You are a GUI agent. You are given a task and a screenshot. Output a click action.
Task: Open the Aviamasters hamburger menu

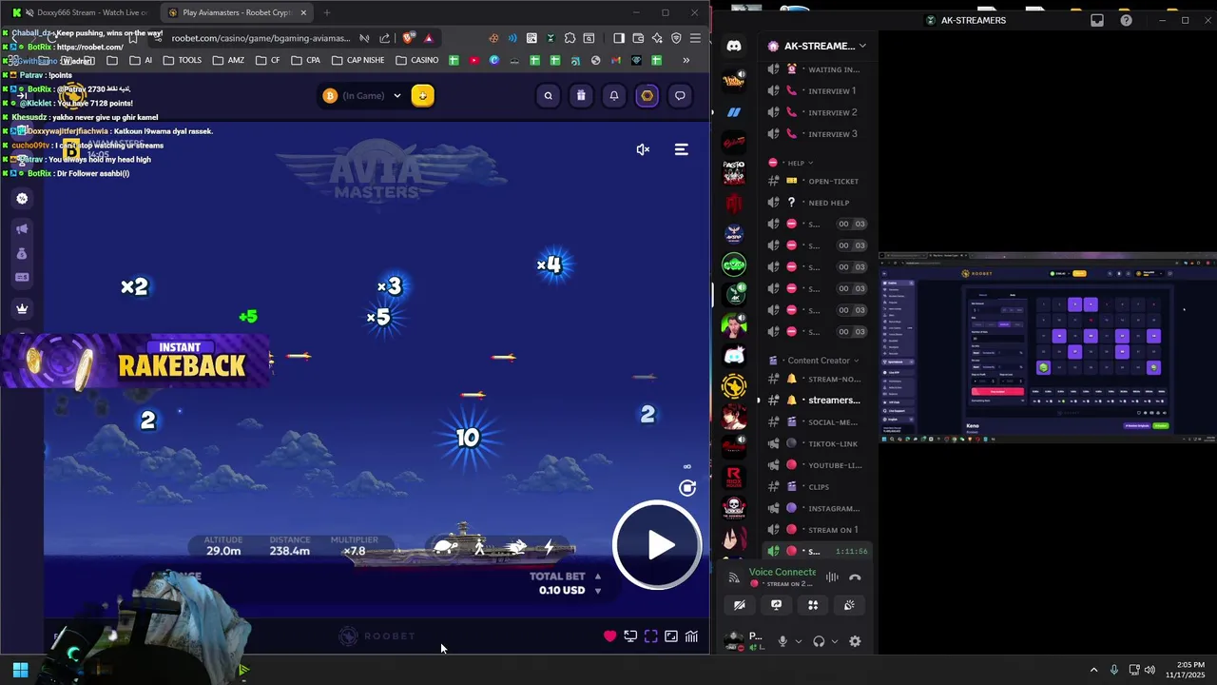click(682, 149)
